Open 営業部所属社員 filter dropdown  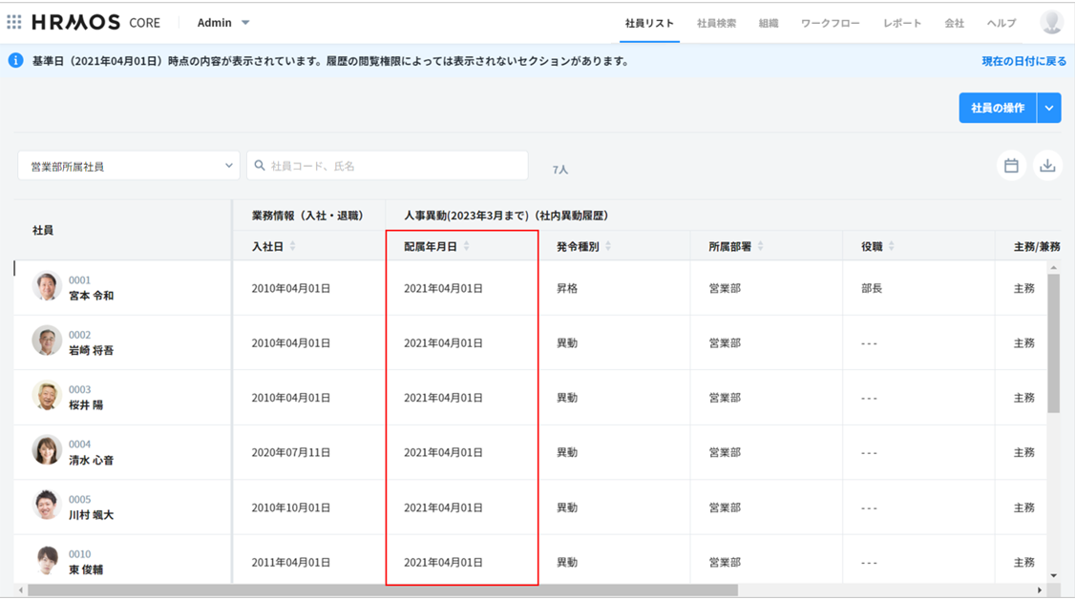tap(128, 166)
